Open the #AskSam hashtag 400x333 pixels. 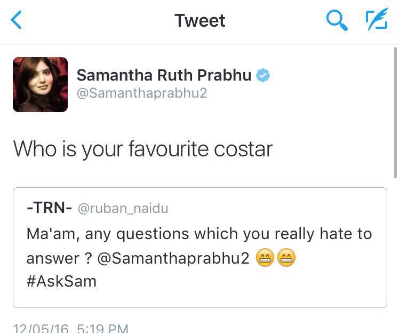pos(61,281)
